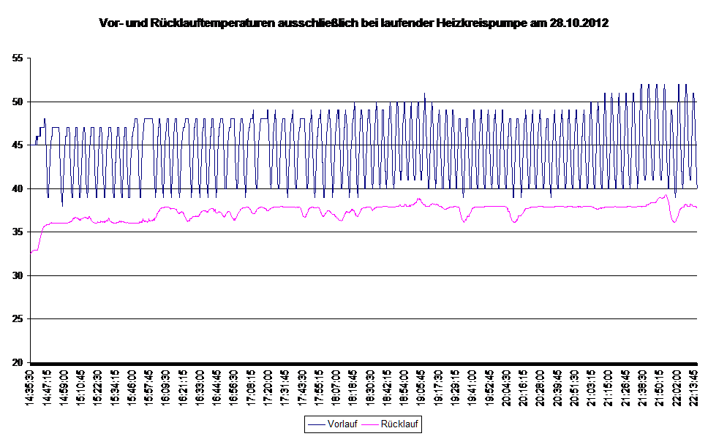Select the magenta Rücklauf legend line sample
This screenshot has width=708, height=439.
pyautogui.click(x=372, y=424)
